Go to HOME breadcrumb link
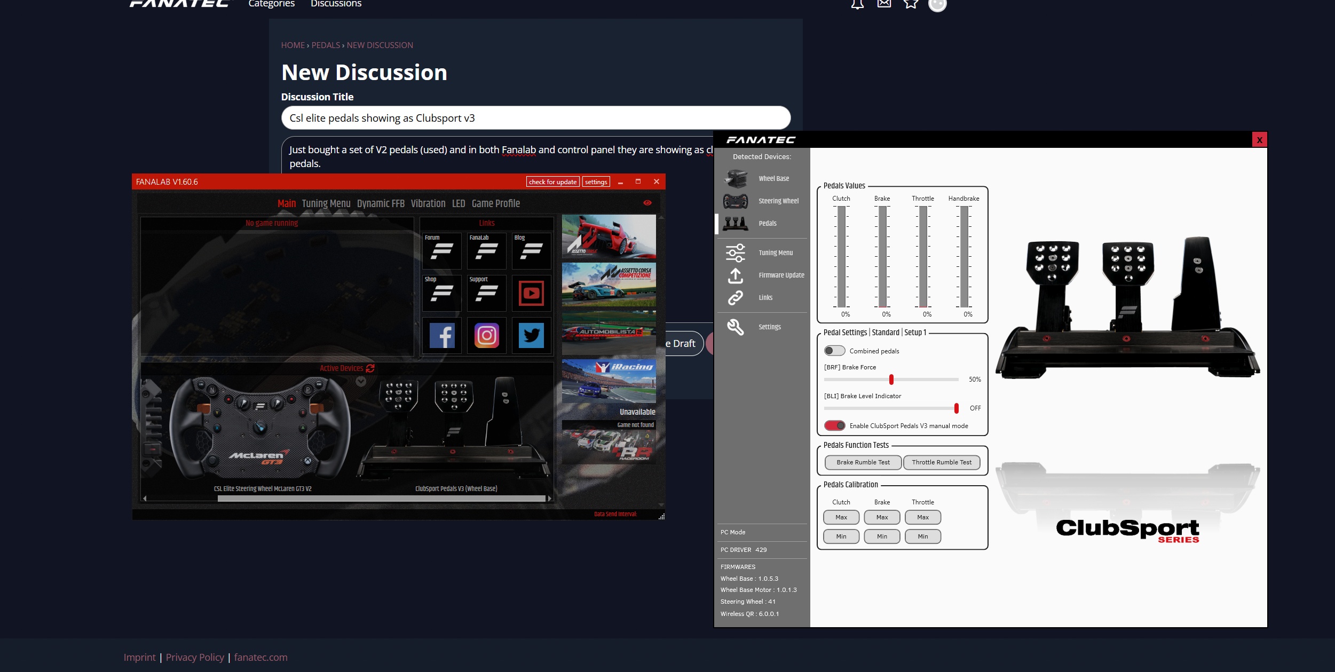Image resolution: width=1335 pixels, height=672 pixels. pyautogui.click(x=293, y=45)
